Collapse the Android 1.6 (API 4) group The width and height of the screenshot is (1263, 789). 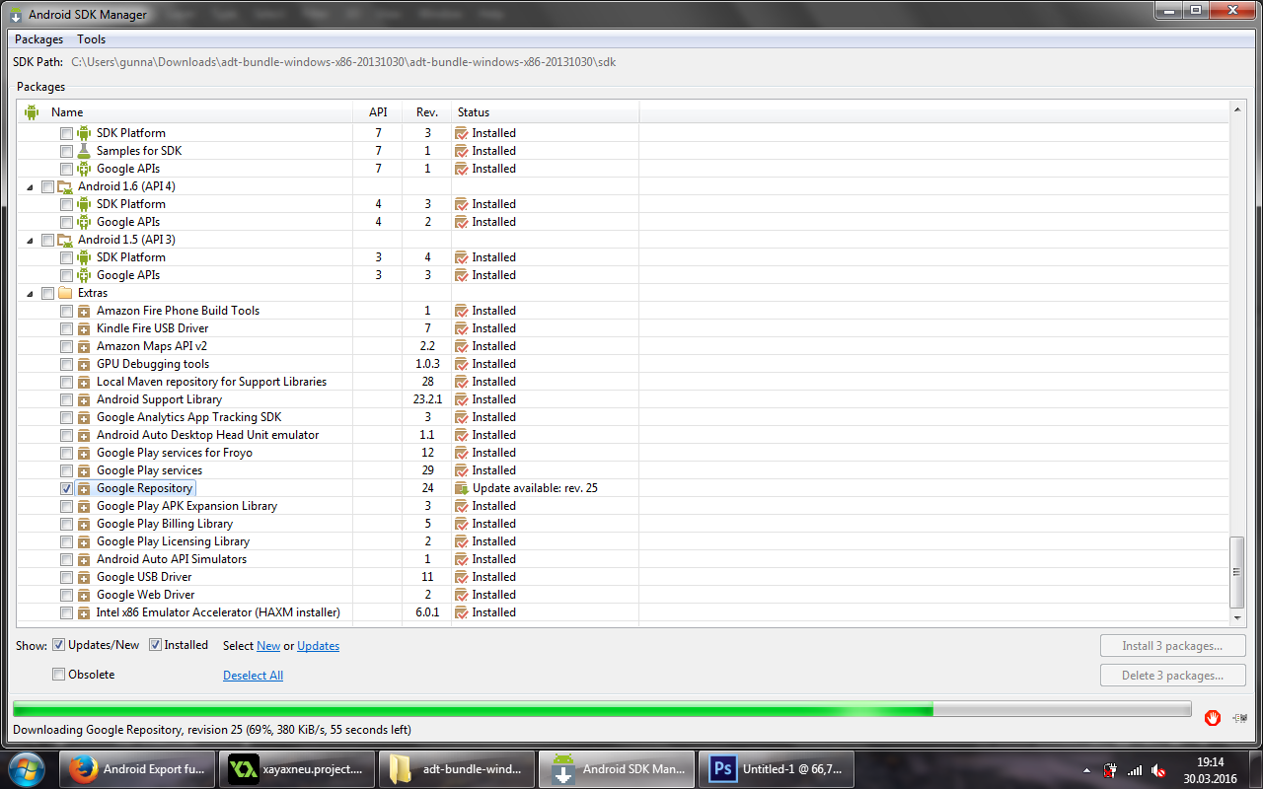pyautogui.click(x=30, y=186)
